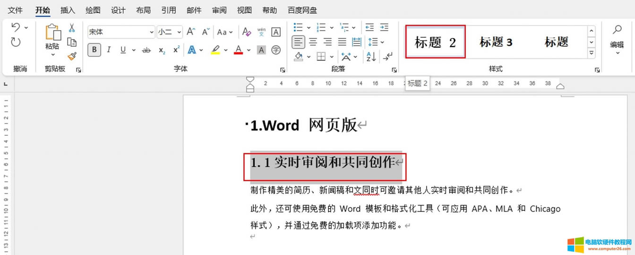Viewport: 635px width, 255px height.
Task: Apply strikethrough formatting icon
Action: [x=146, y=50]
